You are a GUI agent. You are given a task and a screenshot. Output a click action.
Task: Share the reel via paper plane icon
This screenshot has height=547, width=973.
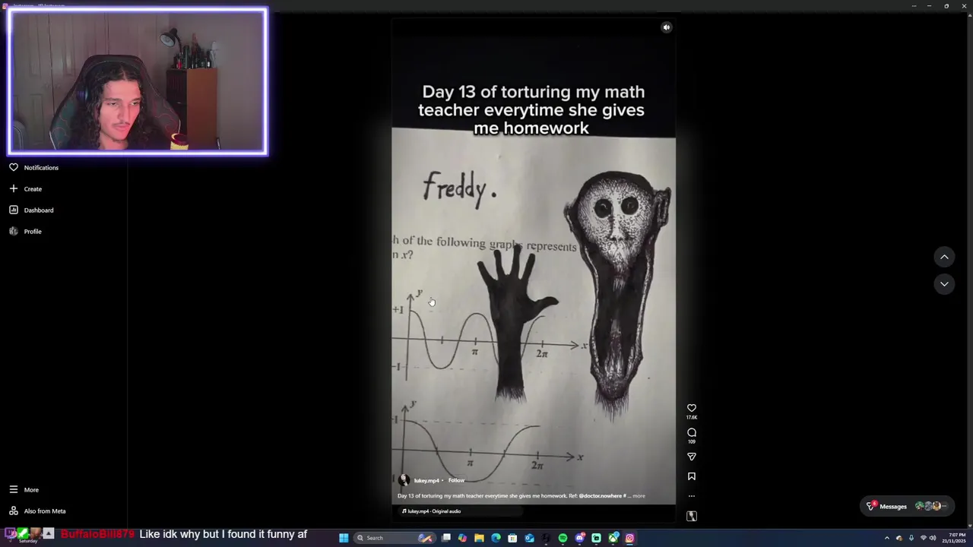[692, 457]
